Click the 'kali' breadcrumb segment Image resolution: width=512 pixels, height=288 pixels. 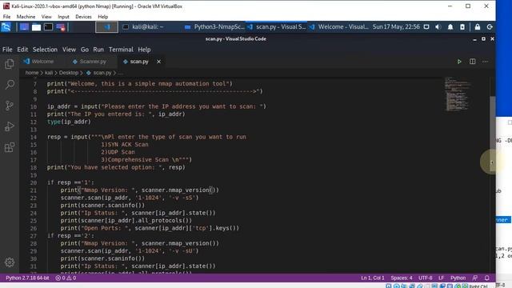coord(49,73)
